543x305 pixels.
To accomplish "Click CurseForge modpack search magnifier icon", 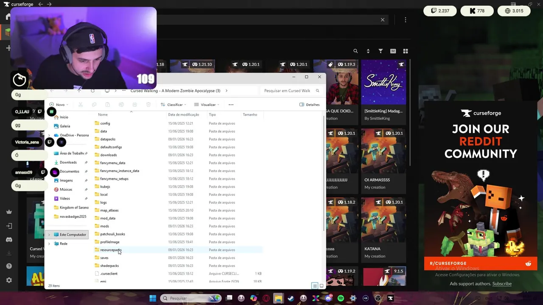I will 355,51.
